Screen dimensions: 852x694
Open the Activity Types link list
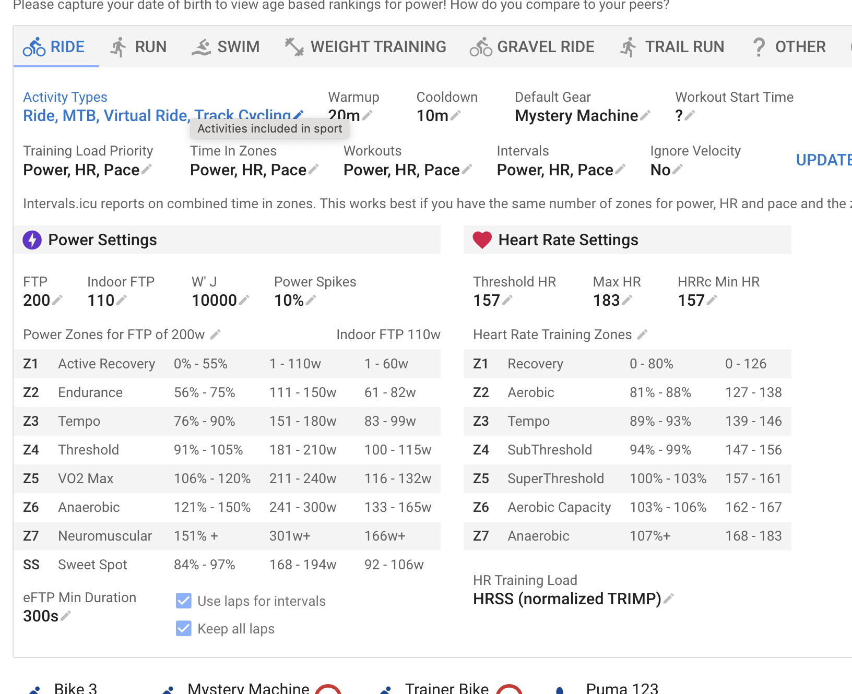157,115
